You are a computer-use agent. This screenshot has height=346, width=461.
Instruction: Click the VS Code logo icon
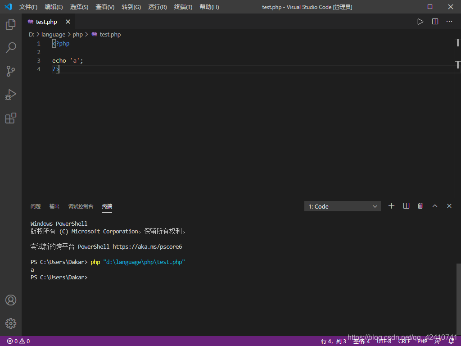[x=8, y=7]
